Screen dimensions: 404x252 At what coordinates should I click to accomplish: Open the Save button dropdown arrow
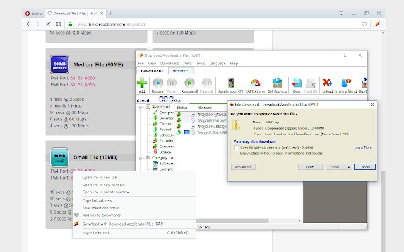click(x=348, y=167)
